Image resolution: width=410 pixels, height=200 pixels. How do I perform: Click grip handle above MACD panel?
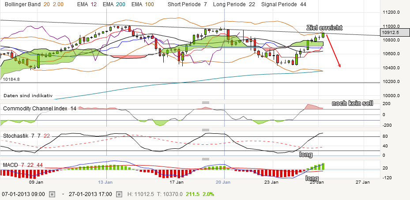206,159
